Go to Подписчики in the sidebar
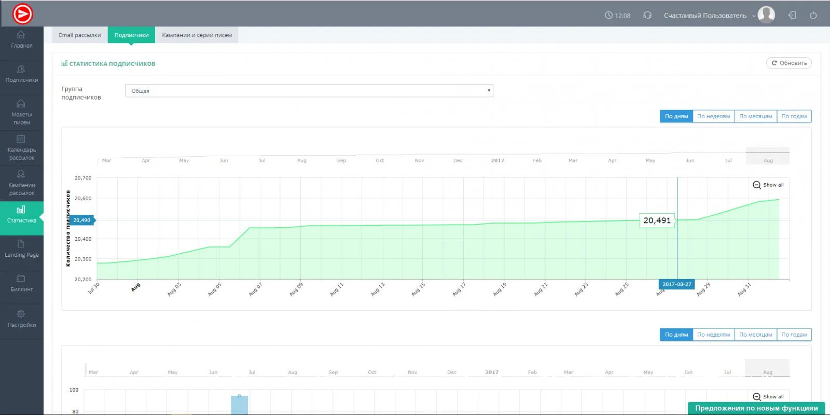The width and height of the screenshot is (830, 415). click(21, 74)
